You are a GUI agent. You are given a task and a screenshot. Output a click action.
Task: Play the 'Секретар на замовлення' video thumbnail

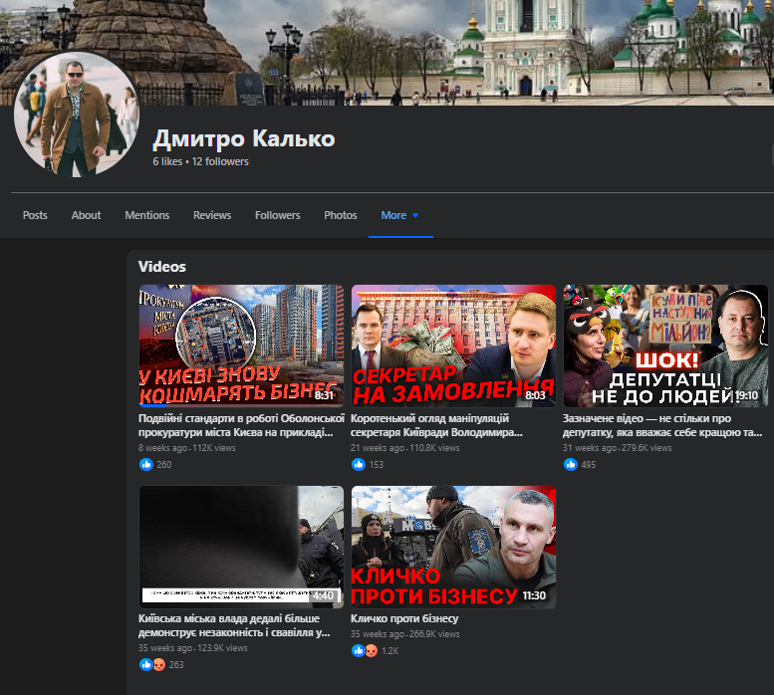point(453,346)
